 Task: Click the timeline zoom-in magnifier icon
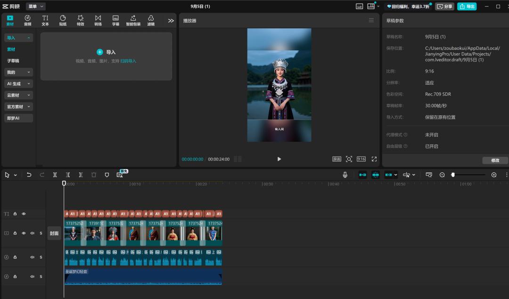(494, 175)
